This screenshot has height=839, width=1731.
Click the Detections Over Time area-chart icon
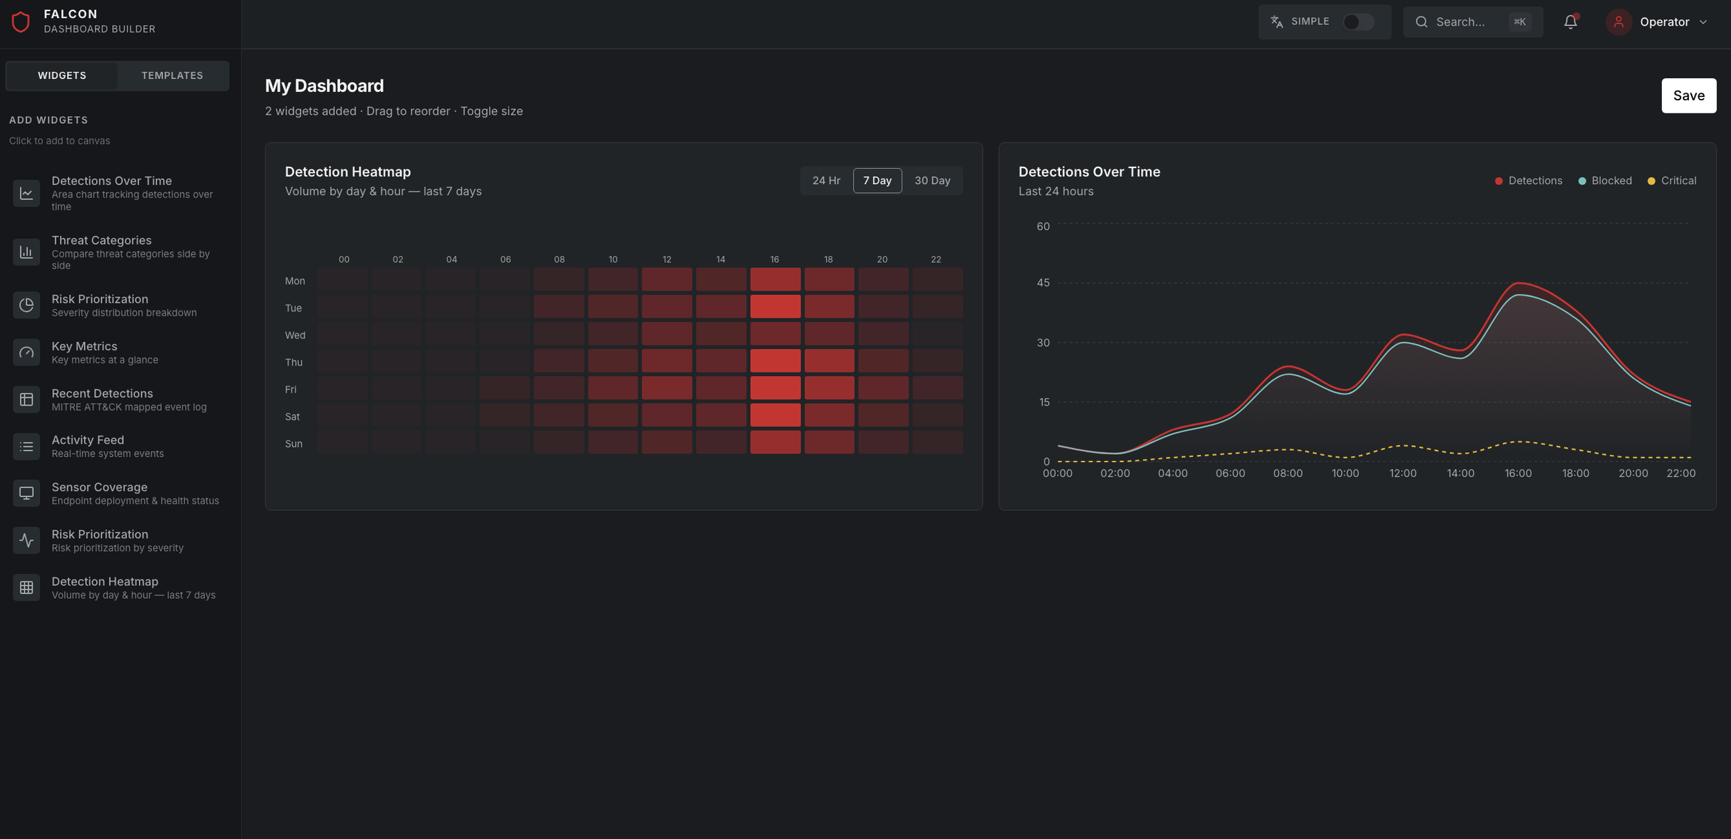[26, 193]
